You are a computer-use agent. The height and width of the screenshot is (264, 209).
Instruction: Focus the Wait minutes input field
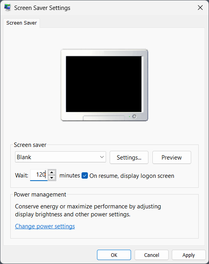click(x=39, y=175)
